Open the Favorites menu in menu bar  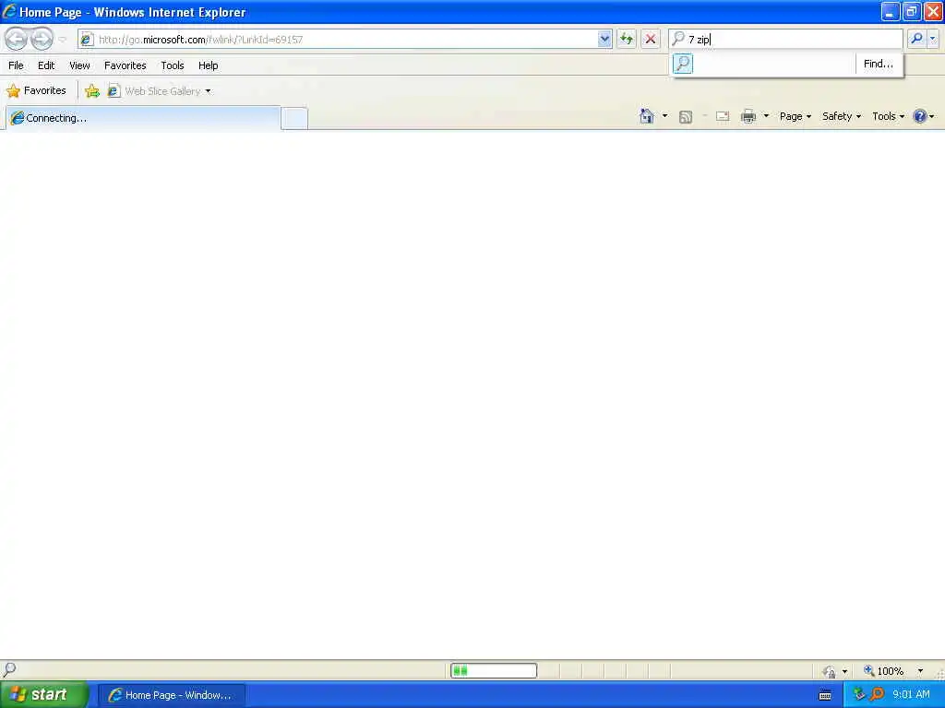126,65
